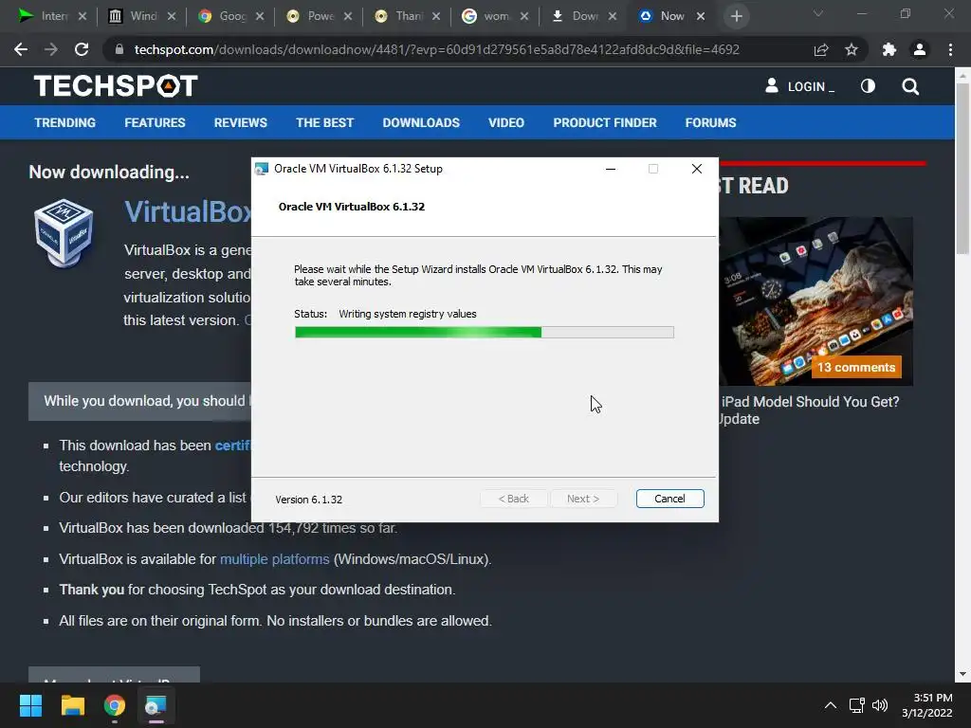Image resolution: width=971 pixels, height=728 pixels.
Task: Open the VIDEO menu item
Action: click(506, 122)
